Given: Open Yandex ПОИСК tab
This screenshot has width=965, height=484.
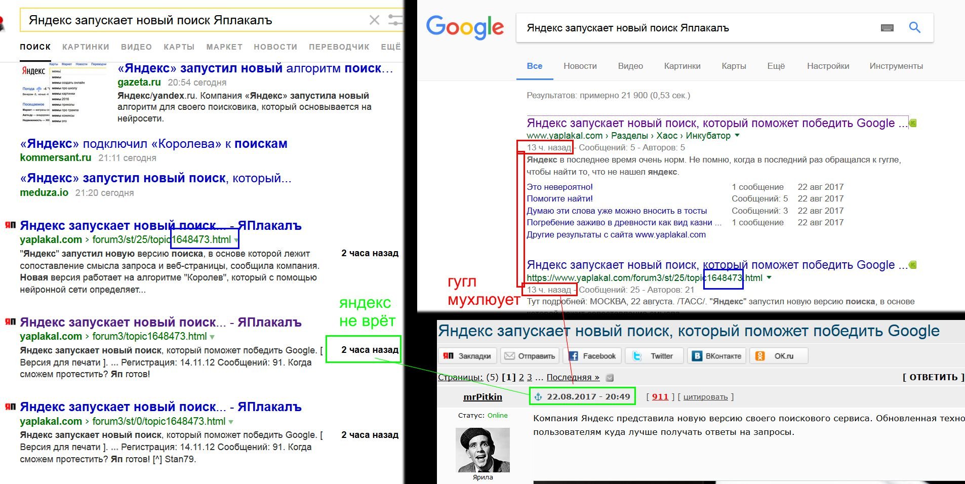Looking at the screenshot, I should coord(35,47).
